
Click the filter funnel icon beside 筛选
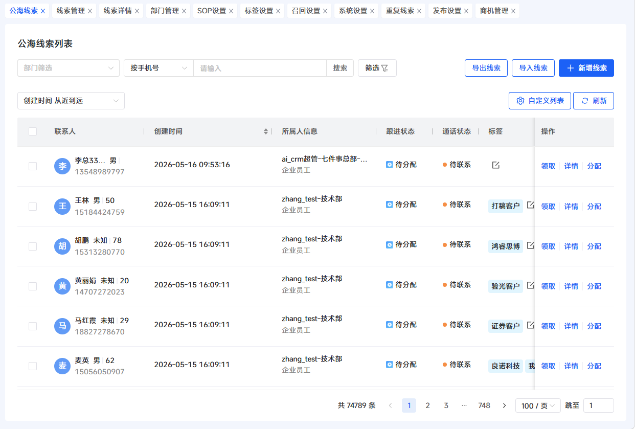coord(384,68)
